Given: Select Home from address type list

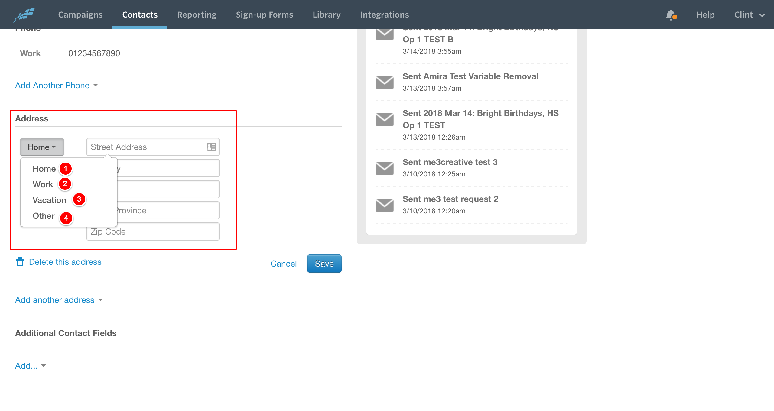Looking at the screenshot, I should (44, 169).
